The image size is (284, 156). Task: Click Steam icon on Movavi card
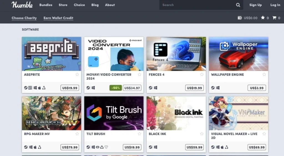tap(88, 88)
